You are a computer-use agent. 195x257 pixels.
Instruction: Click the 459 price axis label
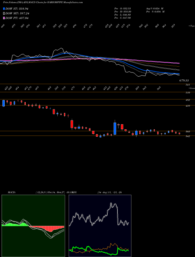[188, 106]
